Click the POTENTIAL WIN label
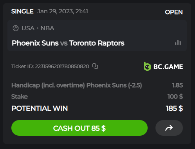Screen dimensions: 195x149 pos(40,108)
